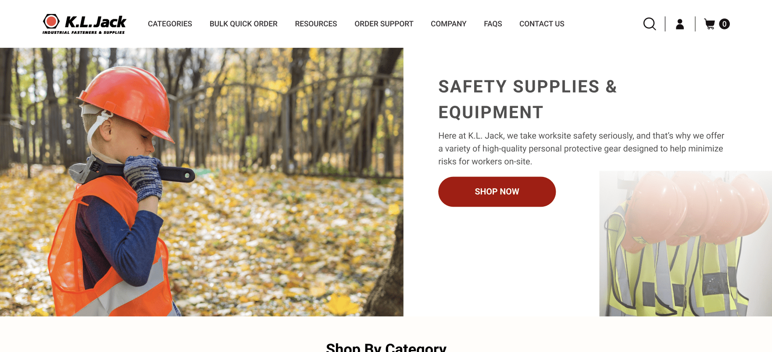Open Bulk Quick Order page
772x352 pixels.
(x=243, y=24)
